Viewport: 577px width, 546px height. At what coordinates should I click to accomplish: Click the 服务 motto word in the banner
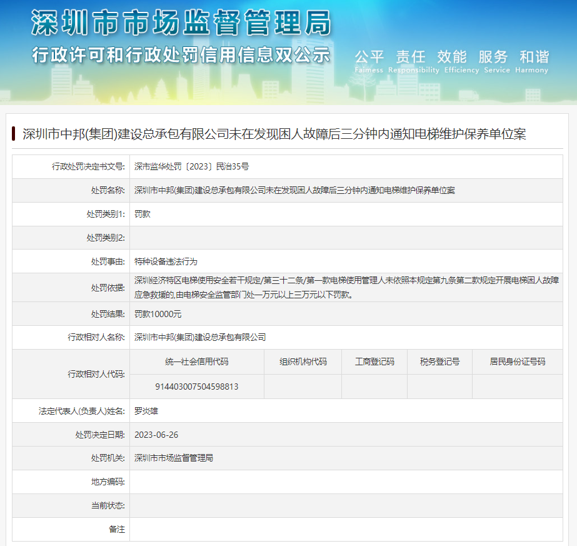493,57
